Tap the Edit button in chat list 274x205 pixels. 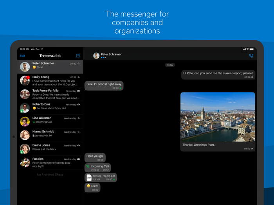(x=23, y=56)
